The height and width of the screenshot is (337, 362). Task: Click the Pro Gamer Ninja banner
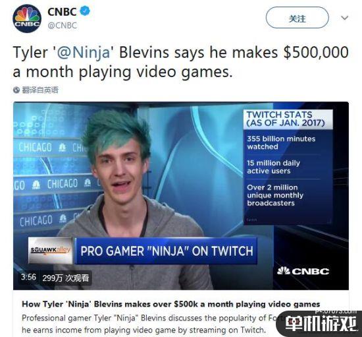(x=167, y=251)
